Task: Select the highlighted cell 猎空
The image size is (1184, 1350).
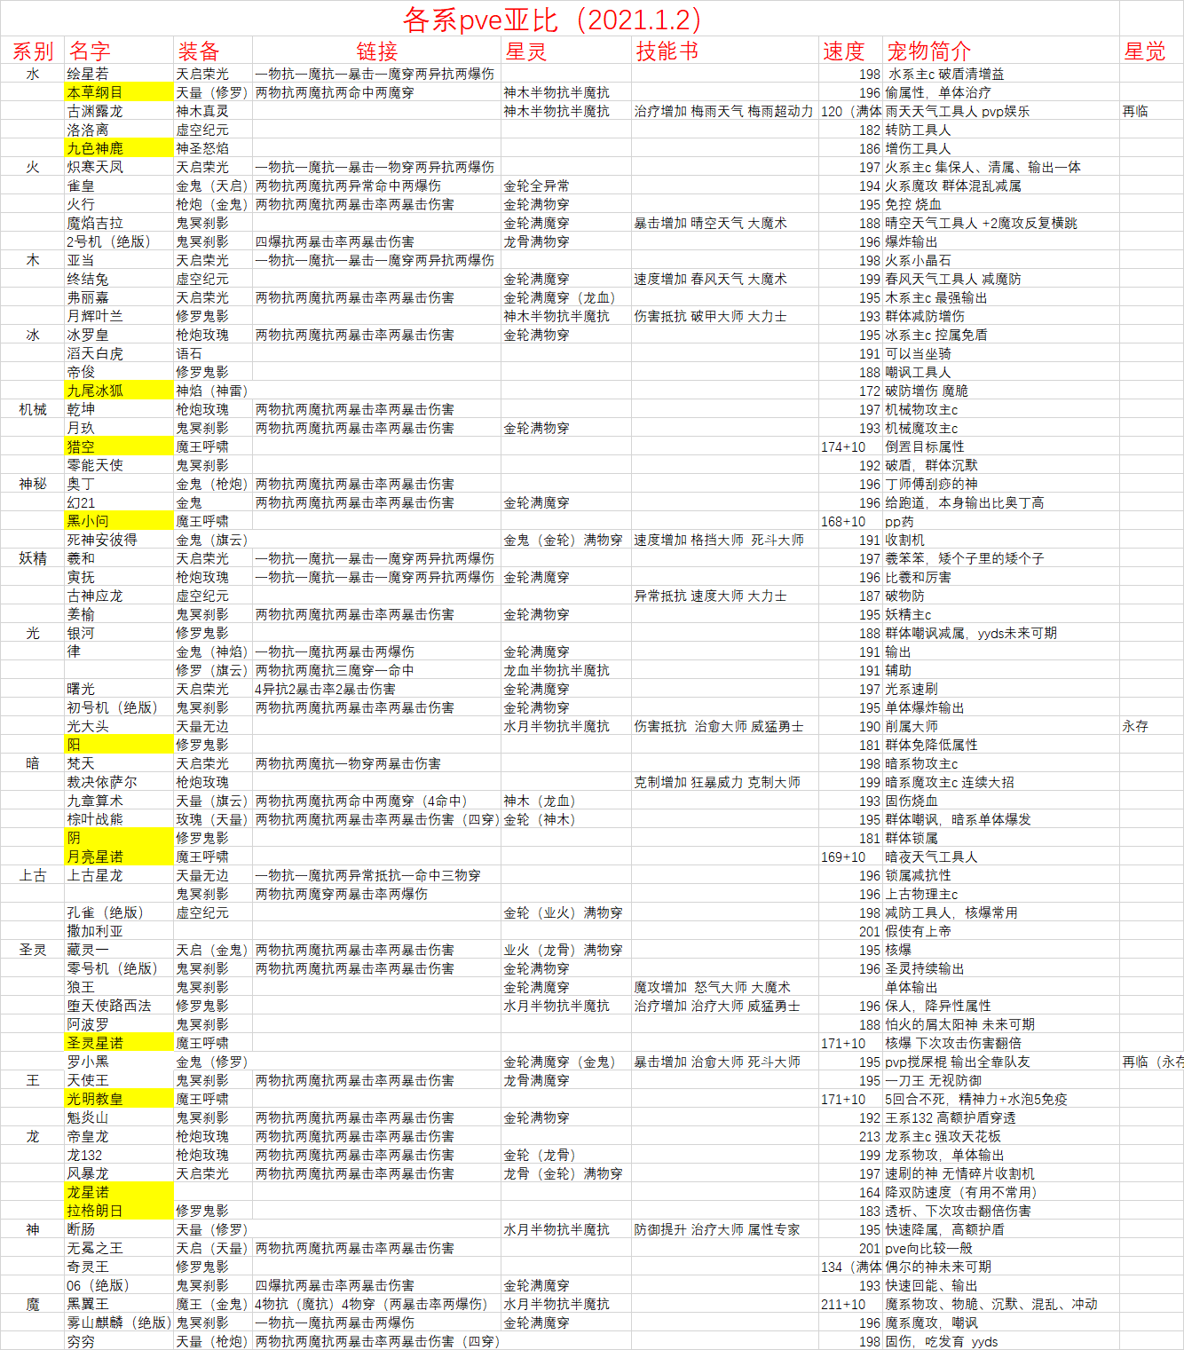Action: [x=119, y=446]
